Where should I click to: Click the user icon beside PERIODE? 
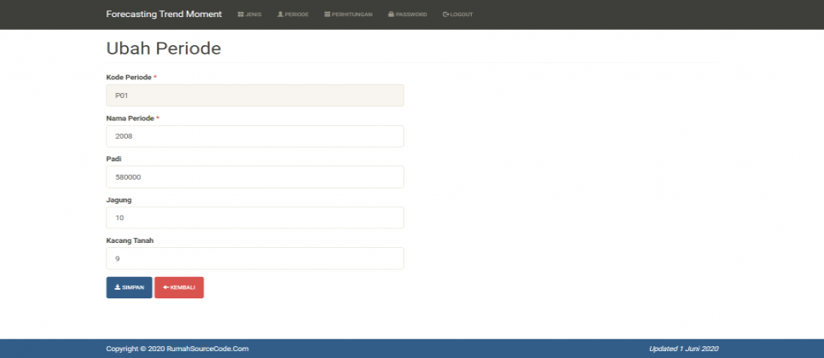(281, 14)
